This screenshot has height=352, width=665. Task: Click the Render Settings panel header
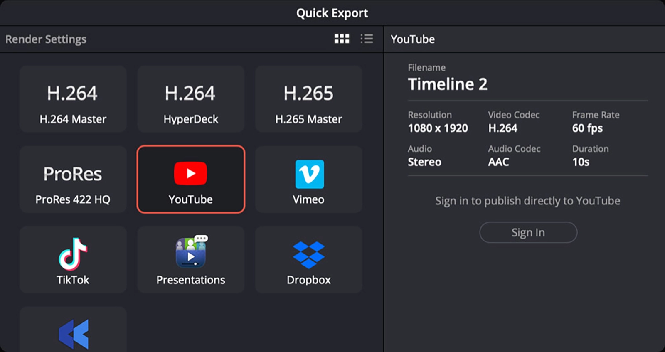46,39
